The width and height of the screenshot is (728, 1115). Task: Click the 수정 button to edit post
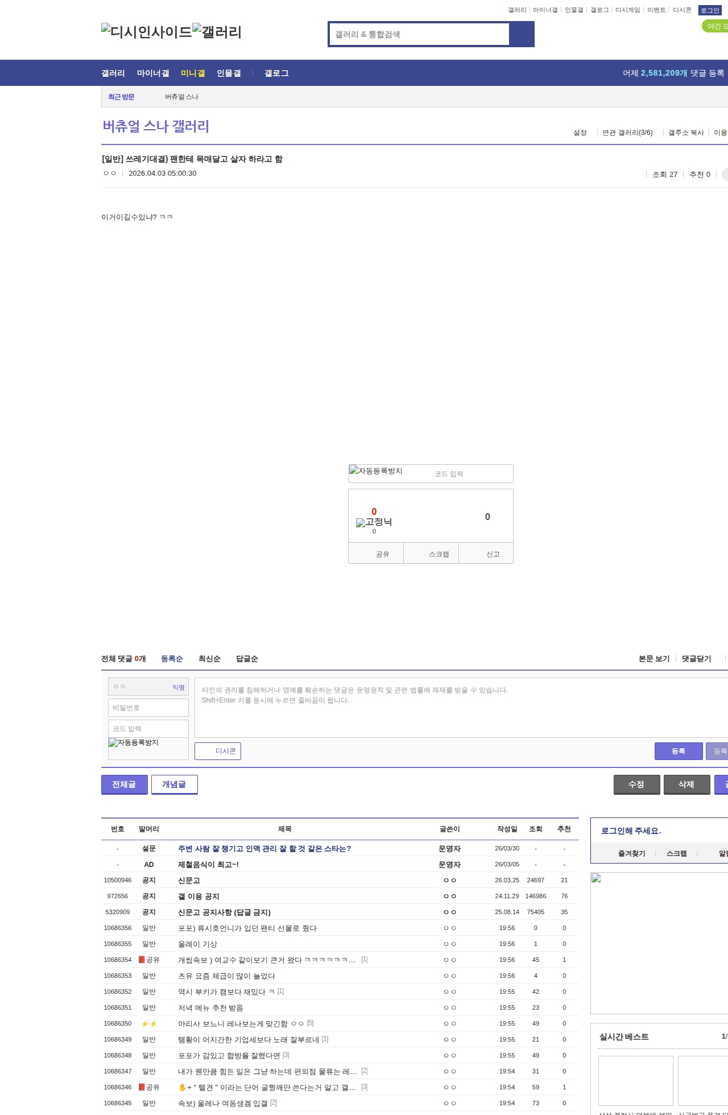coord(636,784)
